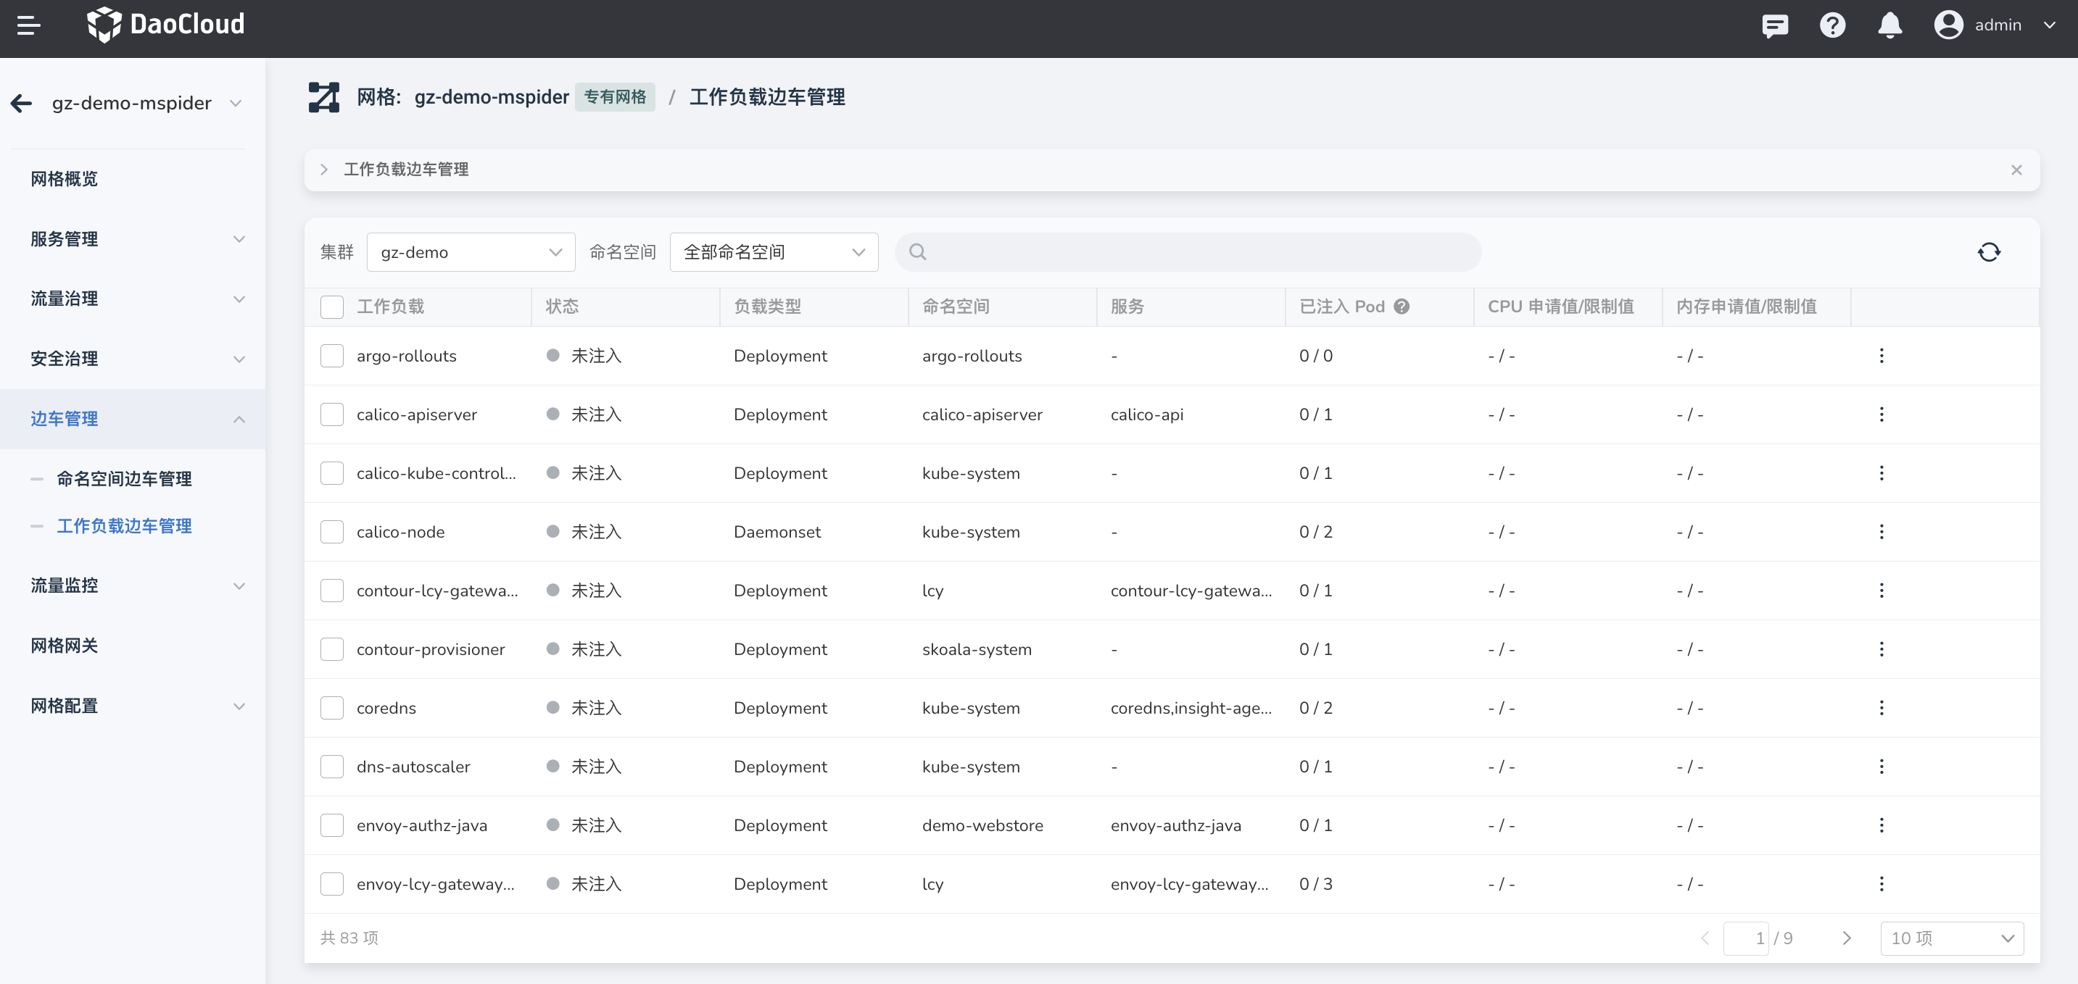Viewport: 2078px width, 984px height.
Task: Select the calico-apiserver checkbox
Action: [x=331, y=414]
